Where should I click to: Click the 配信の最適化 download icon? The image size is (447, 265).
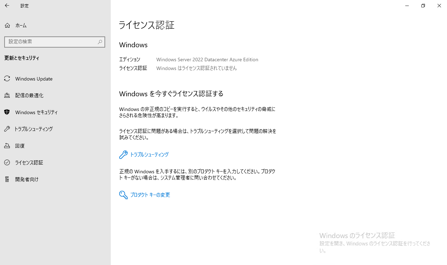tap(7, 95)
